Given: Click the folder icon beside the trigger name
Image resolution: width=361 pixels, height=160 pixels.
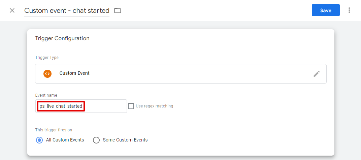Looking at the screenshot, I should click(118, 10).
